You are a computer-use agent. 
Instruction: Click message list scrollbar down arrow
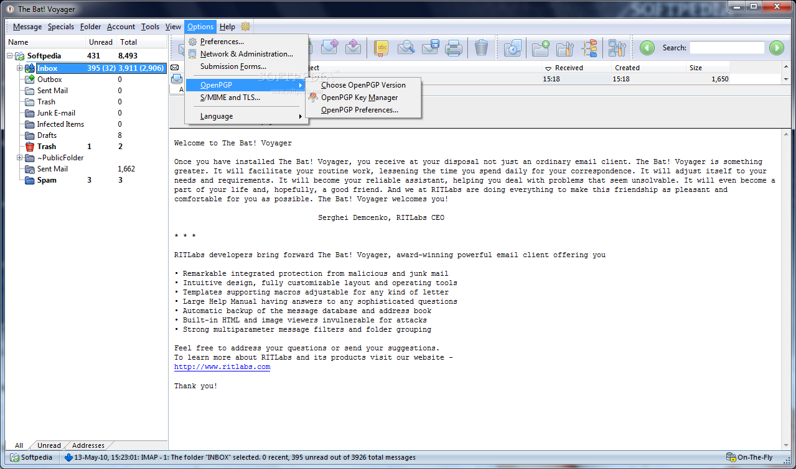pos(787,80)
